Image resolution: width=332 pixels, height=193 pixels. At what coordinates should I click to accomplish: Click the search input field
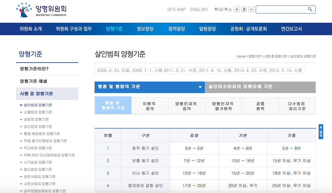tap(282, 9)
